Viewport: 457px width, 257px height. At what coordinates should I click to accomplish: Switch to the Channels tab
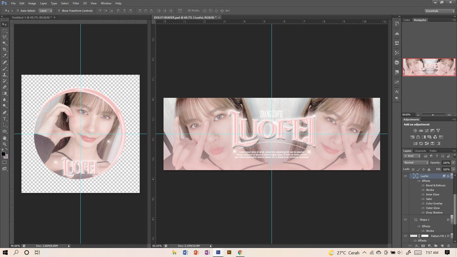tap(420, 151)
